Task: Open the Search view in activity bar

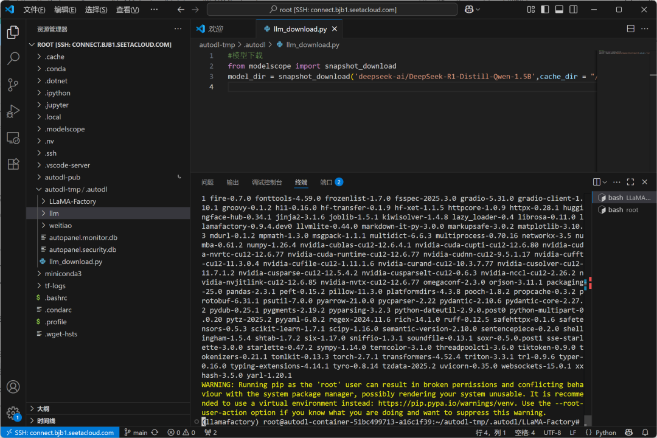Action: 13,58
